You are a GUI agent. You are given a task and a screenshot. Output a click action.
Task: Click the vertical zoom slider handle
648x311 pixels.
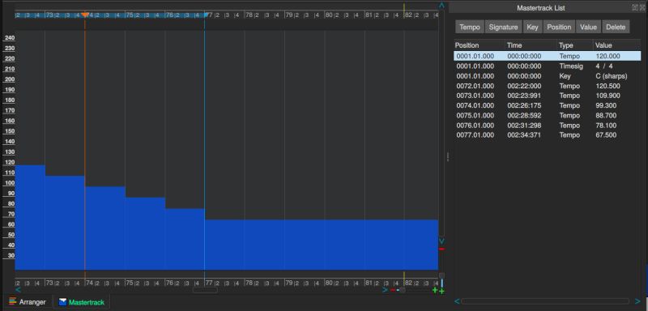(x=441, y=275)
